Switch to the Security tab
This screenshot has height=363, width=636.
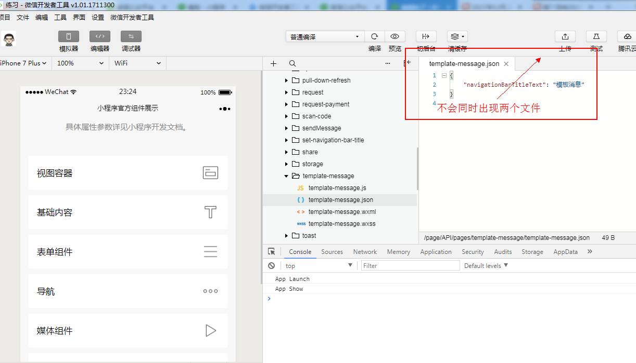pyautogui.click(x=473, y=252)
